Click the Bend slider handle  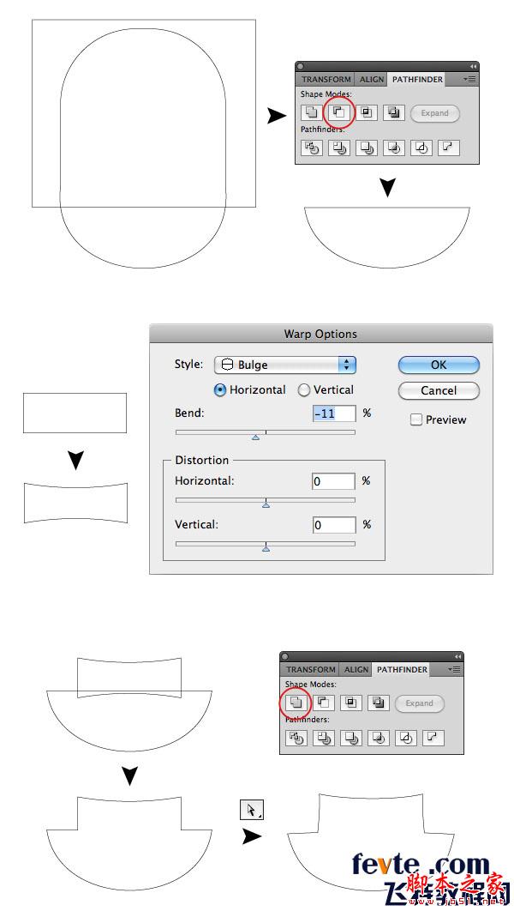coord(256,437)
